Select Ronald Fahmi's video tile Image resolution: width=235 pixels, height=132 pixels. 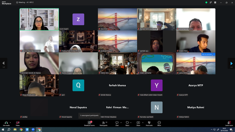coord(157,19)
